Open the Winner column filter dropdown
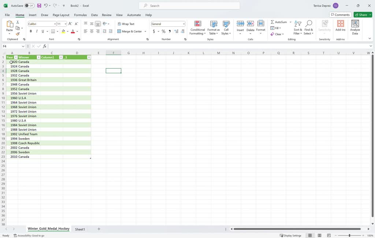This screenshot has width=375, height=238. point(39,57)
